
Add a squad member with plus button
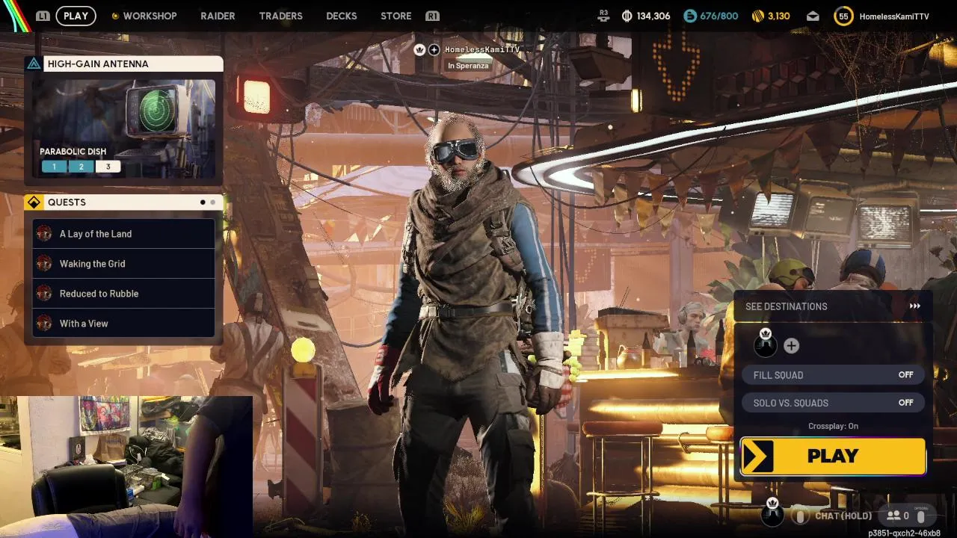pyautogui.click(x=791, y=345)
